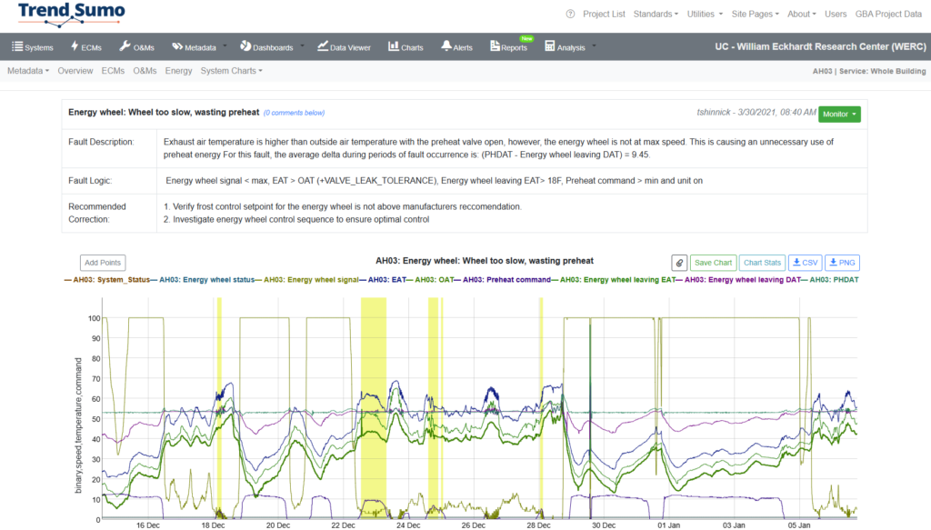Toggle AH03: Energy wheel status series
Screen dimensions: 931x530
[203, 279]
